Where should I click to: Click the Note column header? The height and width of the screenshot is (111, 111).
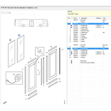click(104, 18)
